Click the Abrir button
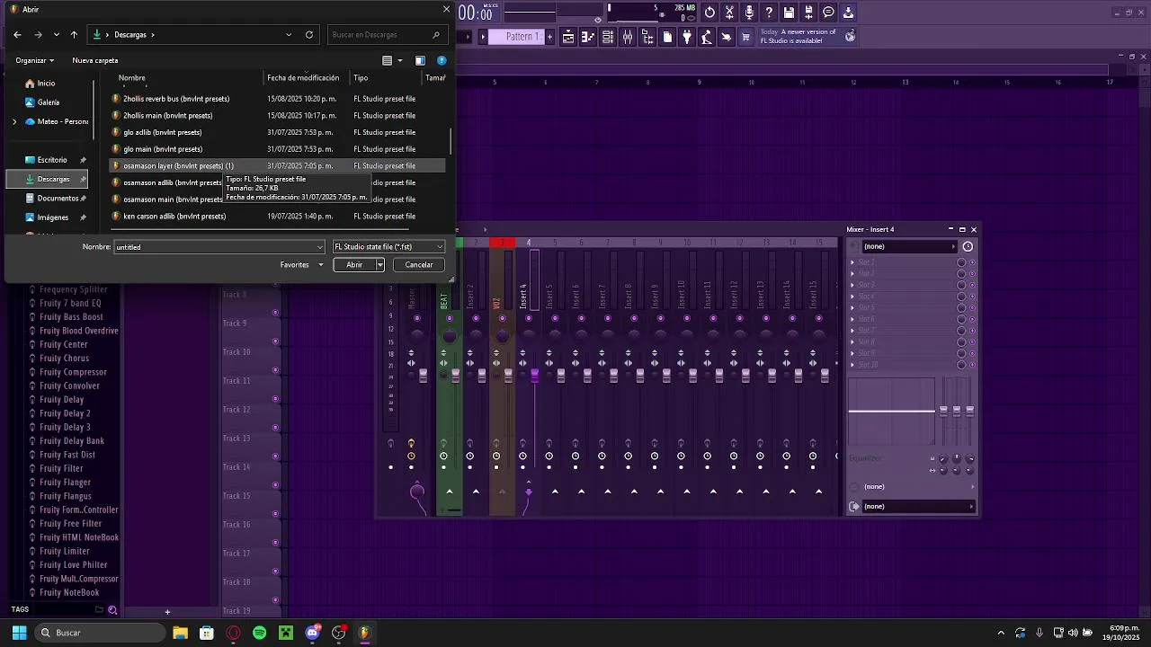This screenshot has width=1151, height=647. [x=354, y=265]
